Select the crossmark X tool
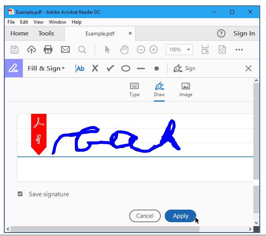 tap(95, 69)
